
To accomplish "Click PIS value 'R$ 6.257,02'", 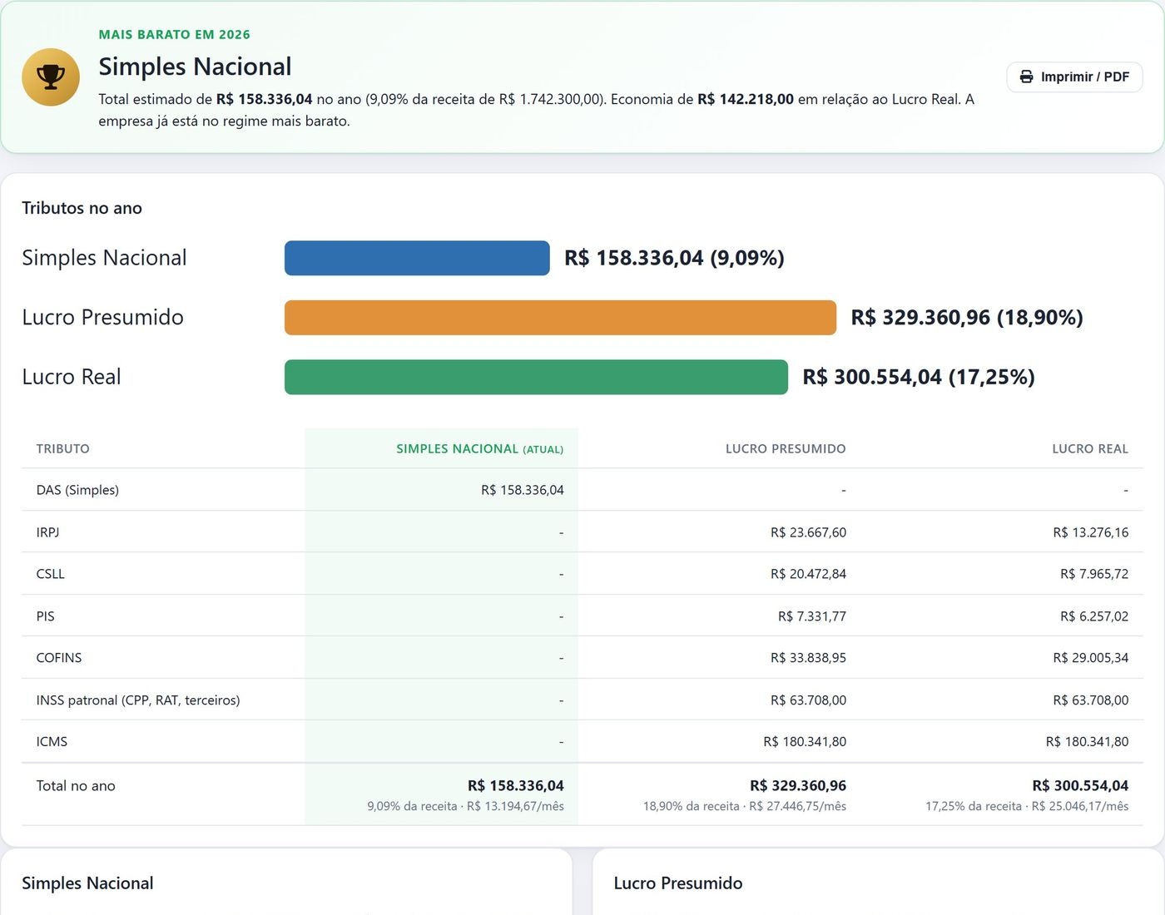I will 1094,616.
